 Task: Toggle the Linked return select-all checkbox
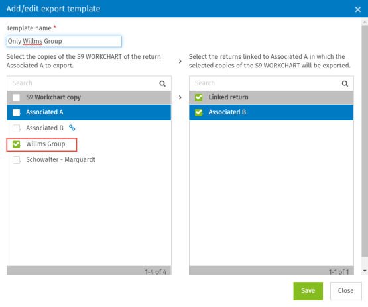point(198,97)
